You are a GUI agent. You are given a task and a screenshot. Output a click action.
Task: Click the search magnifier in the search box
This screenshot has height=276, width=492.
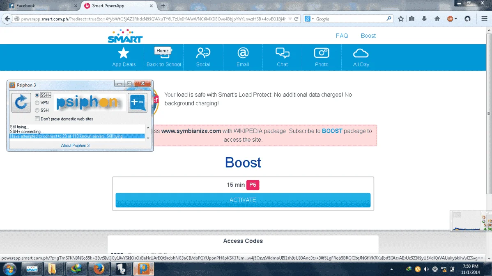click(x=389, y=19)
